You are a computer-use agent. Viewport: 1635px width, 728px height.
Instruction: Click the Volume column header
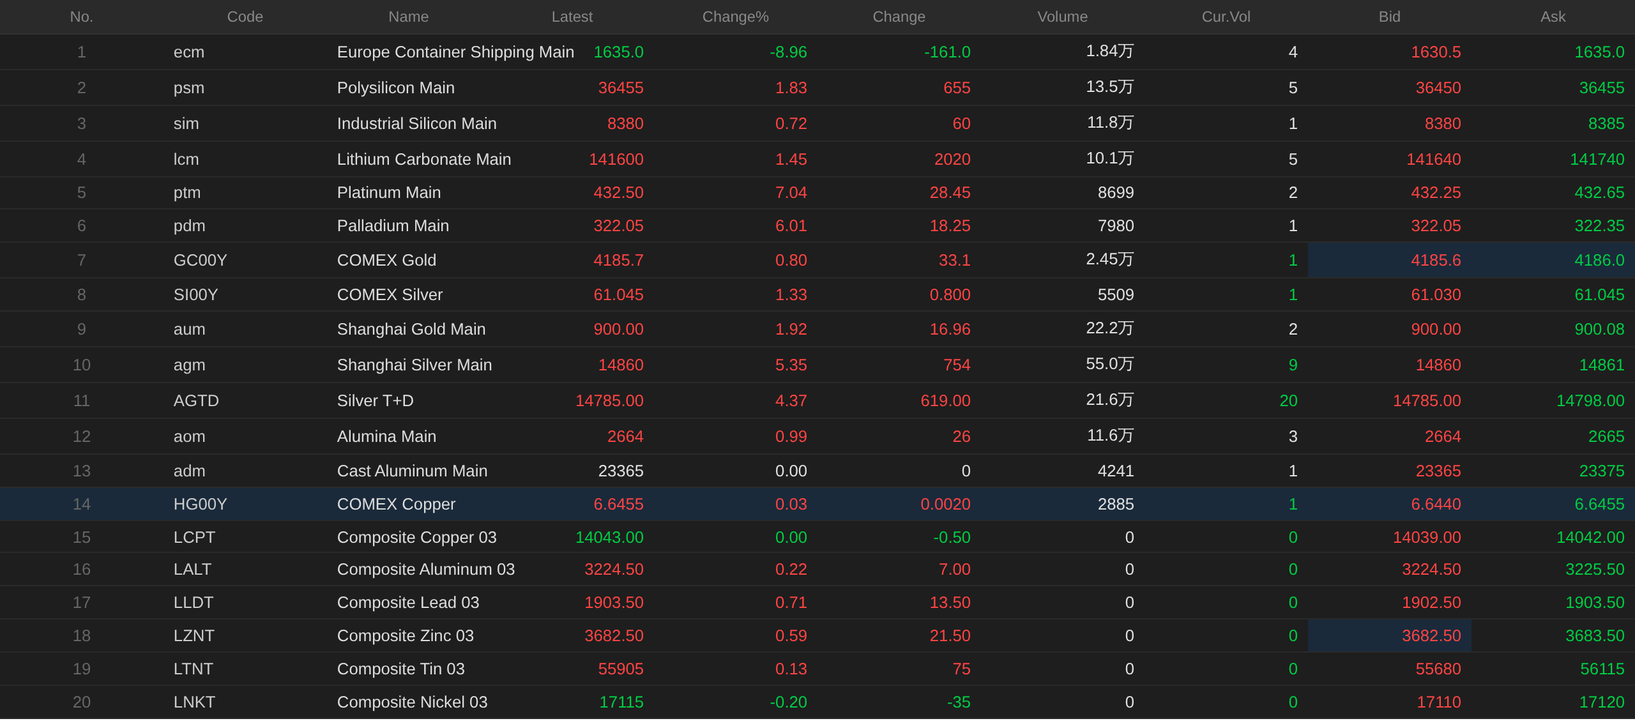pyautogui.click(x=1062, y=17)
